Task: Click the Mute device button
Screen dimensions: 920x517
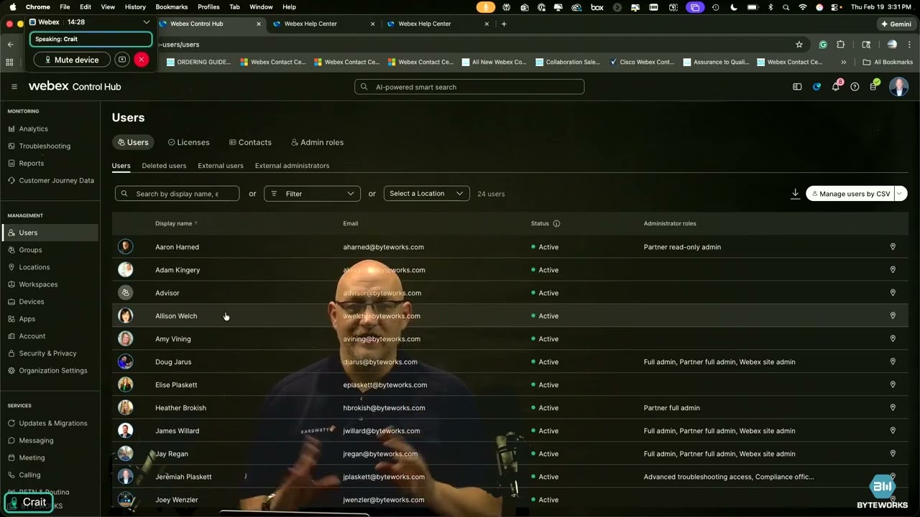Action: [x=72, y=60]
